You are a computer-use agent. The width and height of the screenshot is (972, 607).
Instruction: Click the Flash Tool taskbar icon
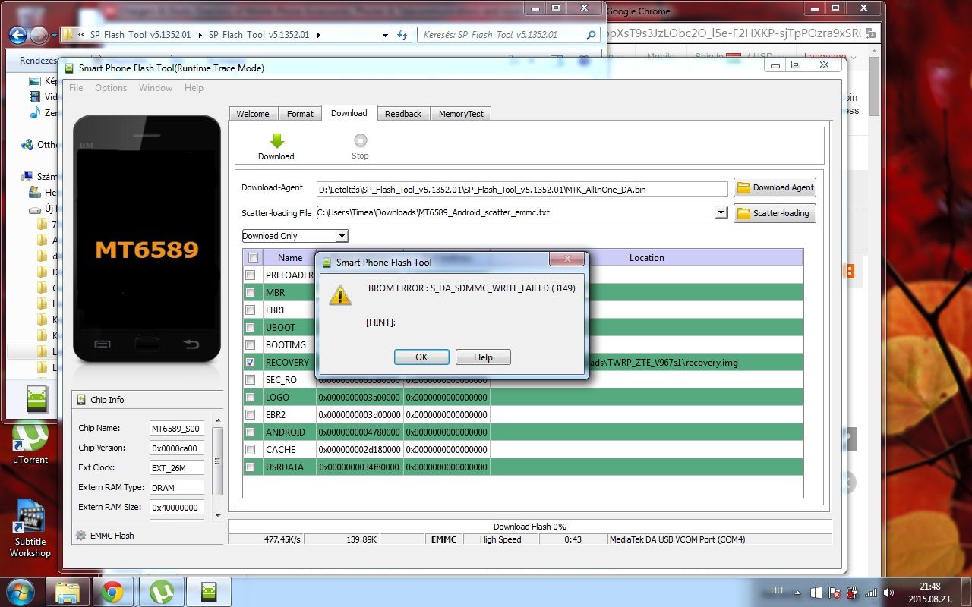pos(208,592)
